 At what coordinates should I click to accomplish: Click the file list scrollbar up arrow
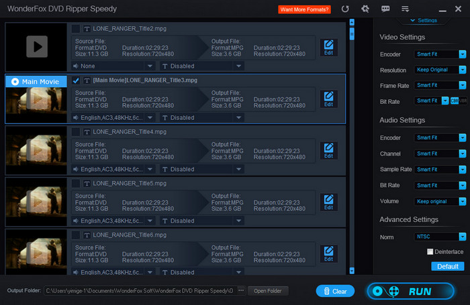pos(352,22)
